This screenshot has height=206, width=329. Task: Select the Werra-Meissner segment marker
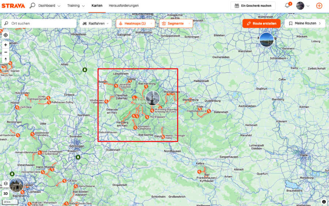pos(76,186)
